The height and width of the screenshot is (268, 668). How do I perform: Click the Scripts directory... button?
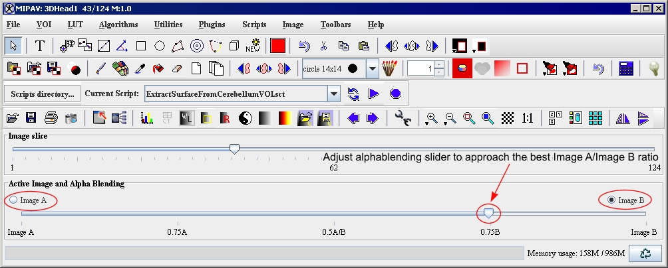pyautogui.click(x=43, y=94)
